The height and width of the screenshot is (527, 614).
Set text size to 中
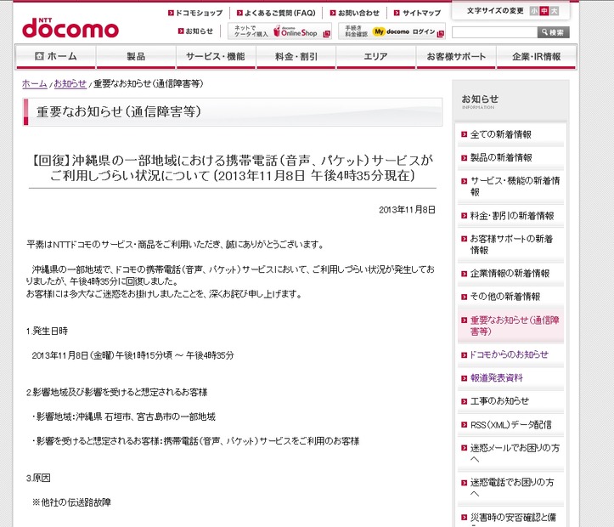pos(544,11)
